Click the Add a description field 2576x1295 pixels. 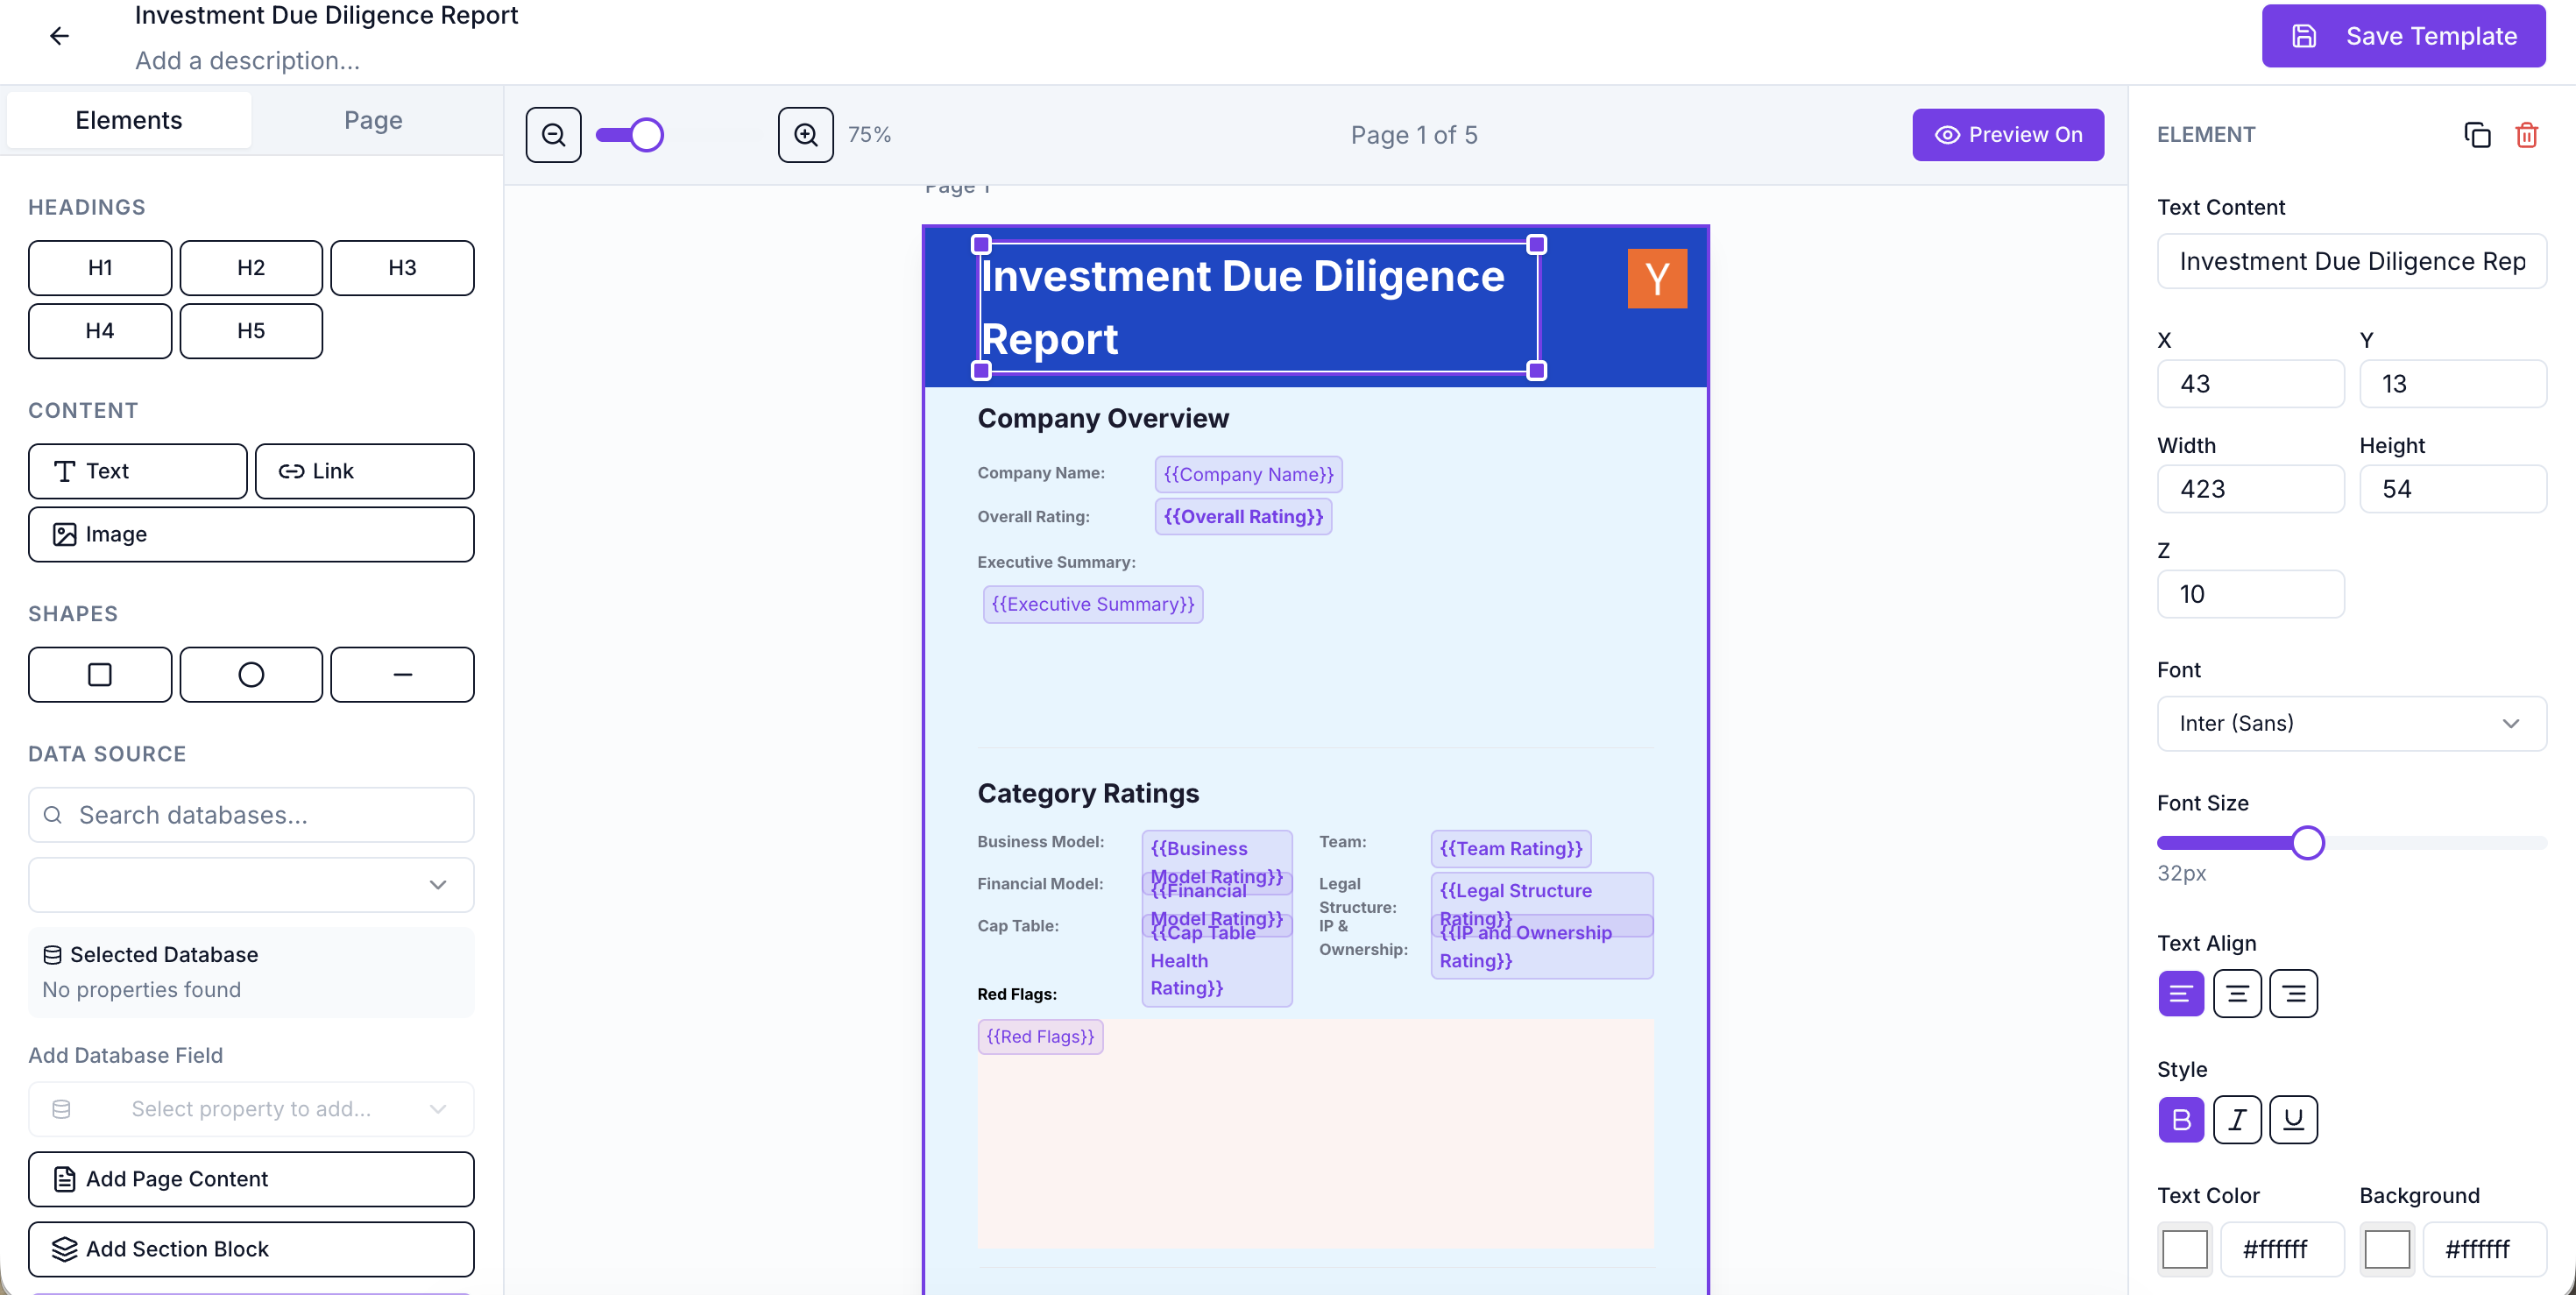(x=248, y=61)
